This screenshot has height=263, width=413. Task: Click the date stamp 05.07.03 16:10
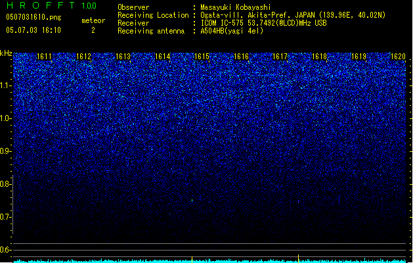(x=33, y=30)
